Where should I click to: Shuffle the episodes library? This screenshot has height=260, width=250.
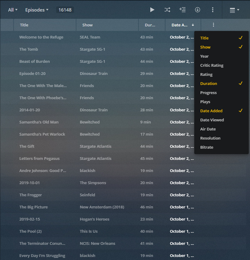point(167,10)
